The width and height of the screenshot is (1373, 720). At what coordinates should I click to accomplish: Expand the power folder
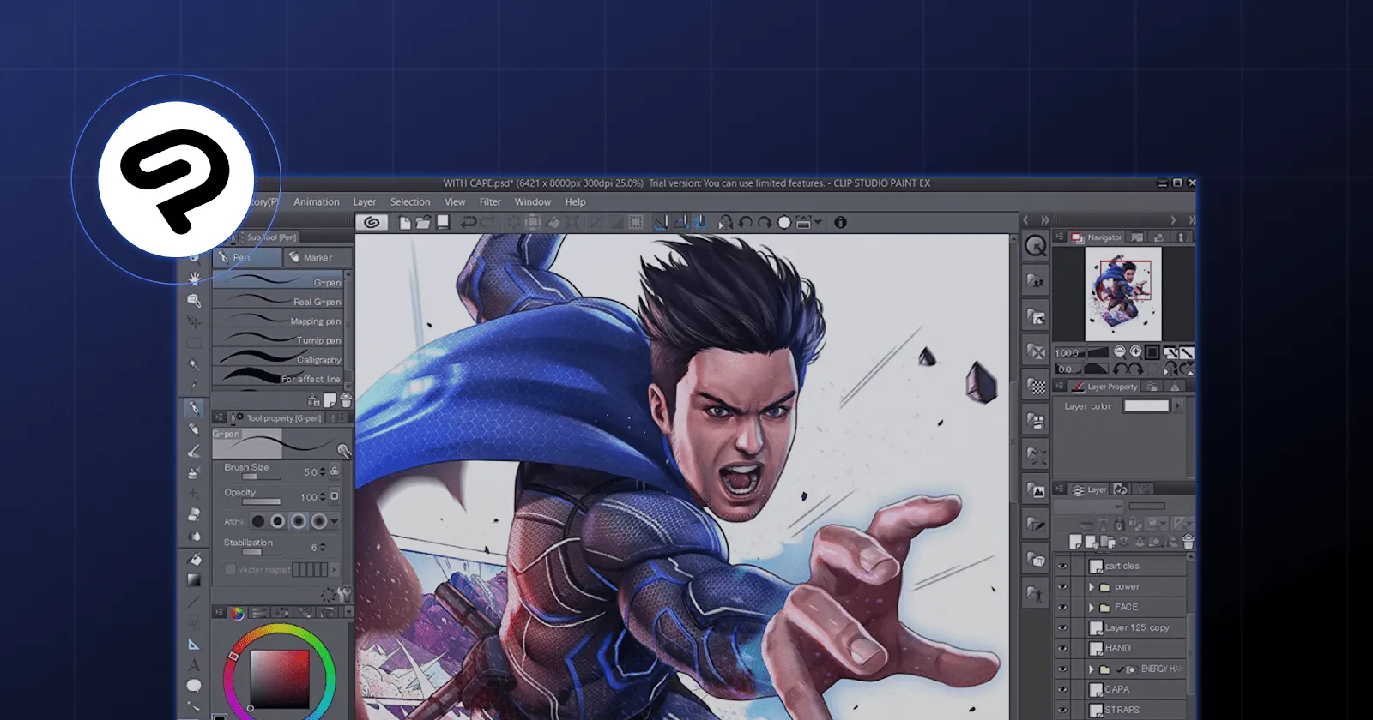click(1092, 587)
